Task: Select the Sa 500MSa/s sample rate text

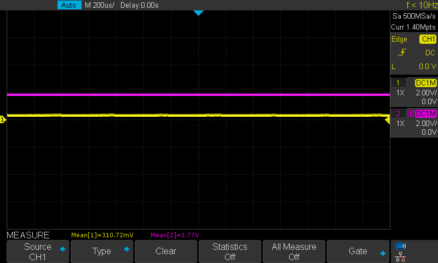Action: pyautogui.click(x=414, y=16)
